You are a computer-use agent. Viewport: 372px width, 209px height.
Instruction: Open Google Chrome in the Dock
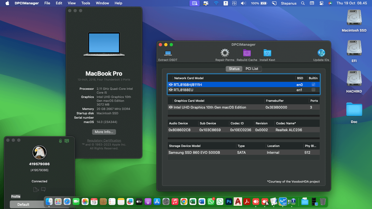click(184, 202)
